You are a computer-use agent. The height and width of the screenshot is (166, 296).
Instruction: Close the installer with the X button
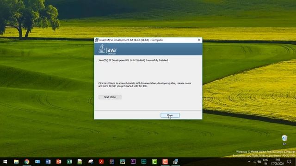(199, 40)
